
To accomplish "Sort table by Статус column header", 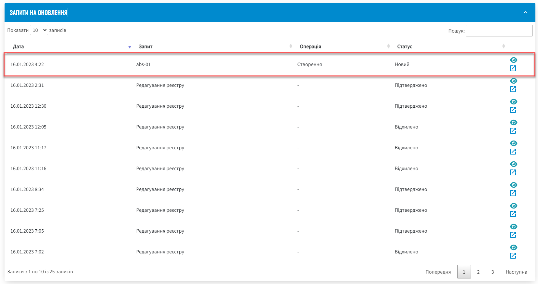I will point(405,47).
